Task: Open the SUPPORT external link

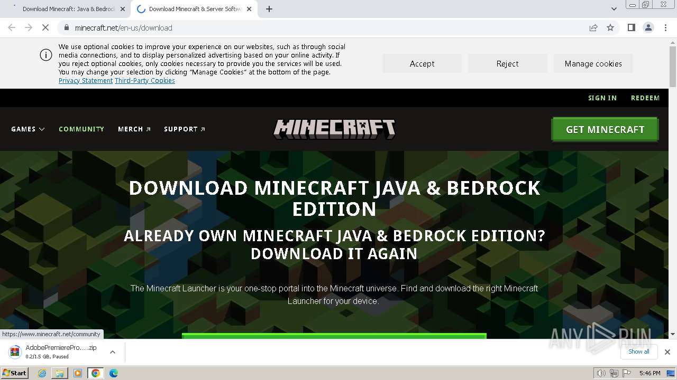Action: (x=185, y=129)
